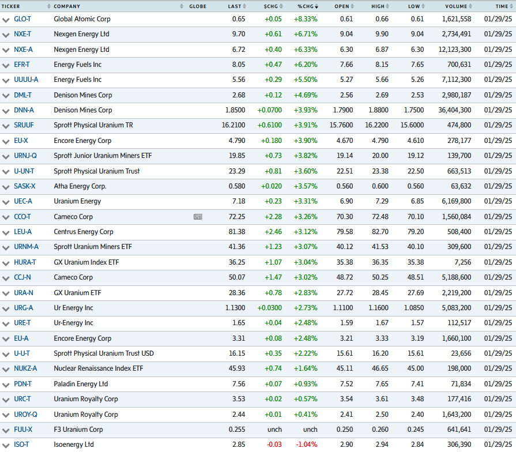This screenshot has width=516, height=452.
Task: Open the DNN-A ticker link
Action: pos(24,110)
